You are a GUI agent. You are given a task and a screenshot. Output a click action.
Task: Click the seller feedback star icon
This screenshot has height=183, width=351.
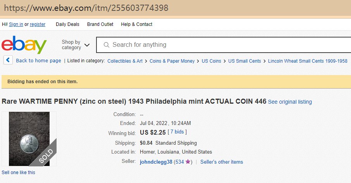click(x=188, y=162)
